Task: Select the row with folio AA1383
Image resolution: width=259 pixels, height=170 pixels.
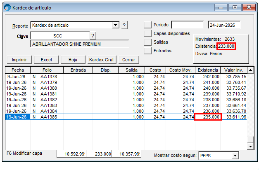Action: (x=126, y=105)
